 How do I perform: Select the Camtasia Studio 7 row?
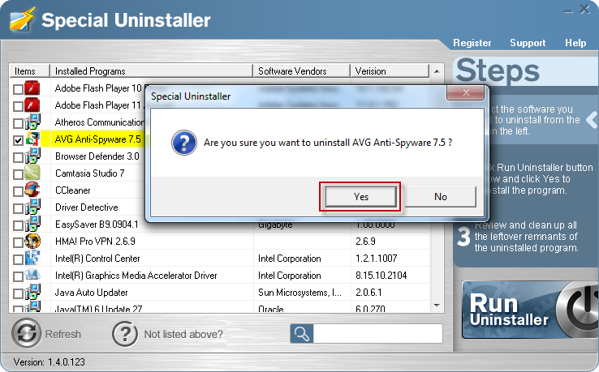click(x=90, y=173)
